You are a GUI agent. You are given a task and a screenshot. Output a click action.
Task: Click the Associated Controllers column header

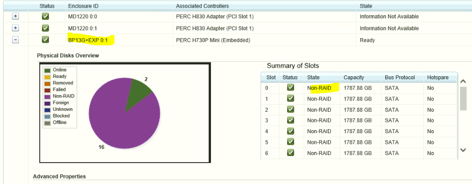[x=202, y=6]
